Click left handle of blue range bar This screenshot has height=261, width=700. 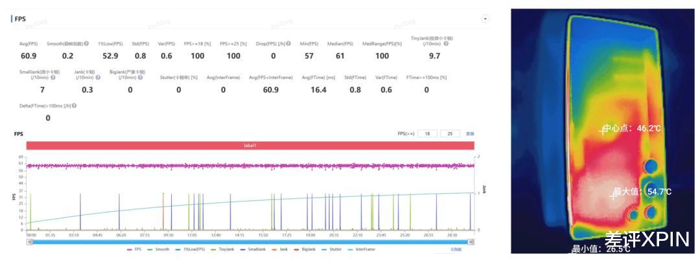pyautogui.click(x=30, y=242)
